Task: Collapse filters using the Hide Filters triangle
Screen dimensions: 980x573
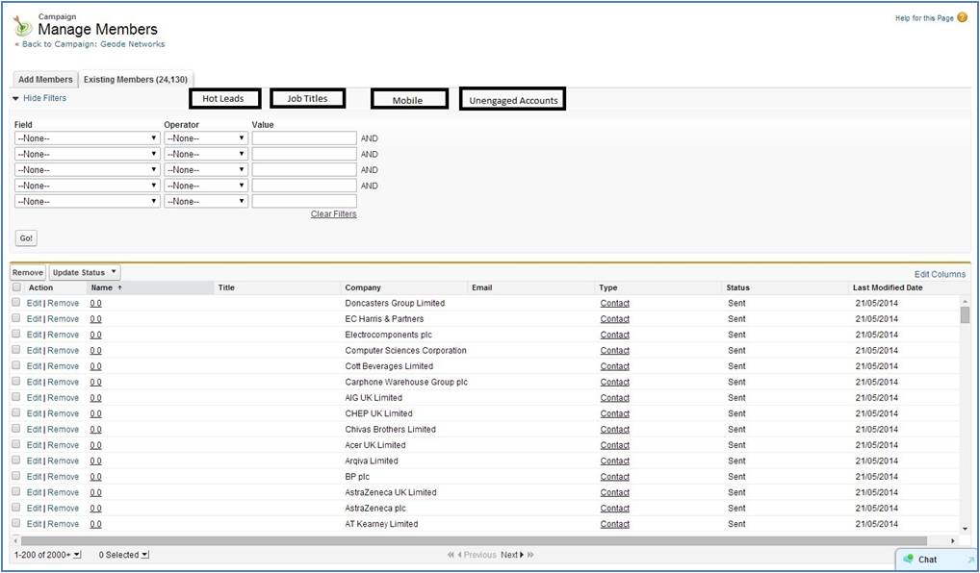Action: click(x=16, y=98)
